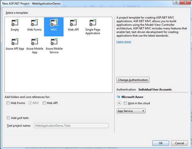The image size is (192, 149).
Task: Pick the Azure Mobile Service template
Action: 54,46
